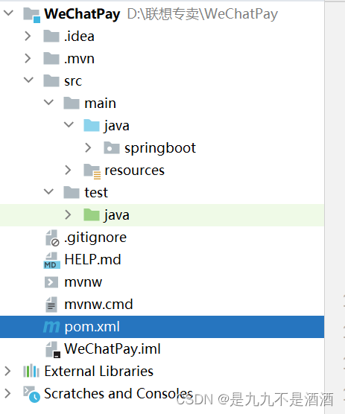
Task: Click the WeChatPay project module icon
Action: tap(32, 15)
